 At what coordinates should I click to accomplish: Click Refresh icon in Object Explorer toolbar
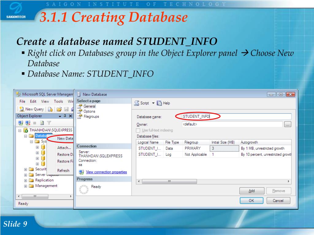point(42,123)
